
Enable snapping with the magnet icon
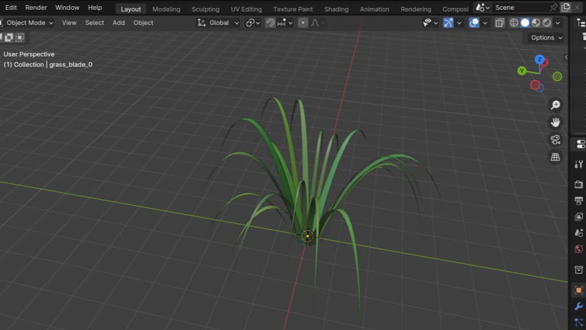tap(270, 23)
